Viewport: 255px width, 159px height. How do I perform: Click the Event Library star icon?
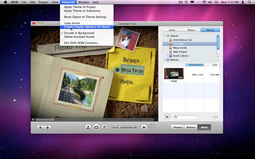[171, 56]
